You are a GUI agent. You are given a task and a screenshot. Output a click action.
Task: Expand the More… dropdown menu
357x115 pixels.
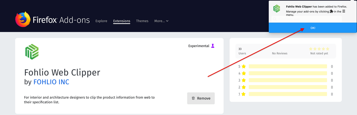click(161, 21)
